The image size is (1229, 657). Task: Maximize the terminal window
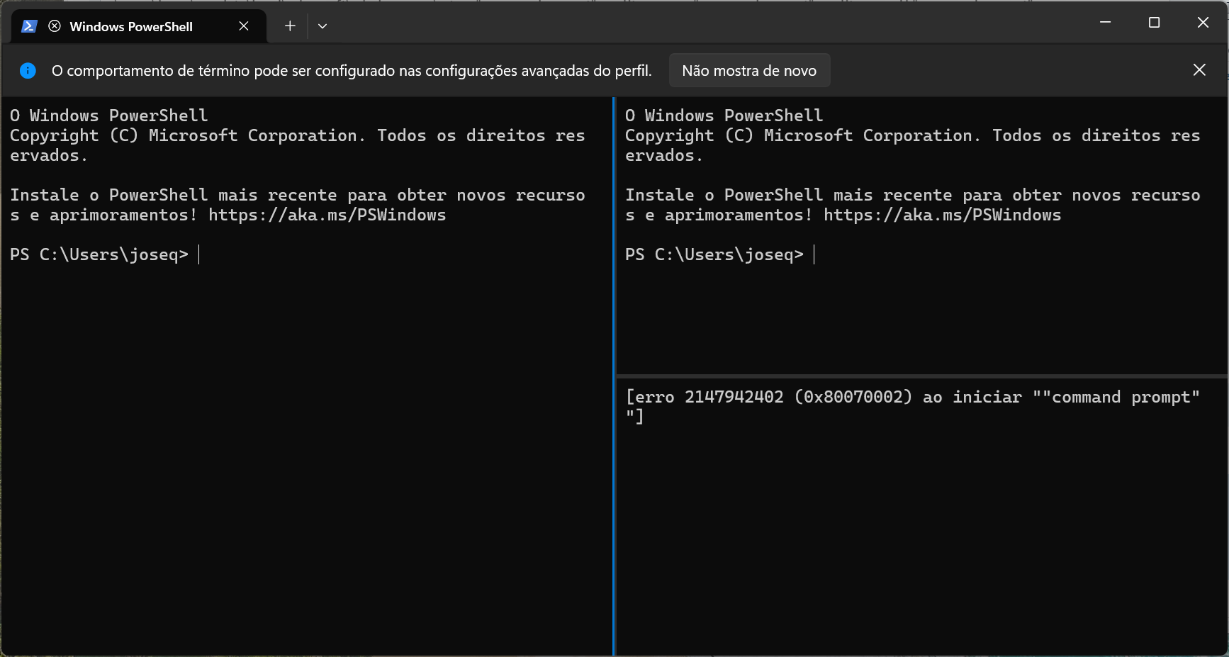[1154, 23]
